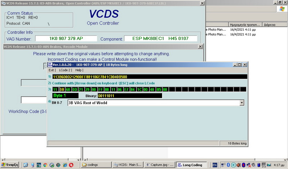The height and width of the screenshot is (169, 288).
Task: Select byte B5 in the byte row
Action: (159, 90)
